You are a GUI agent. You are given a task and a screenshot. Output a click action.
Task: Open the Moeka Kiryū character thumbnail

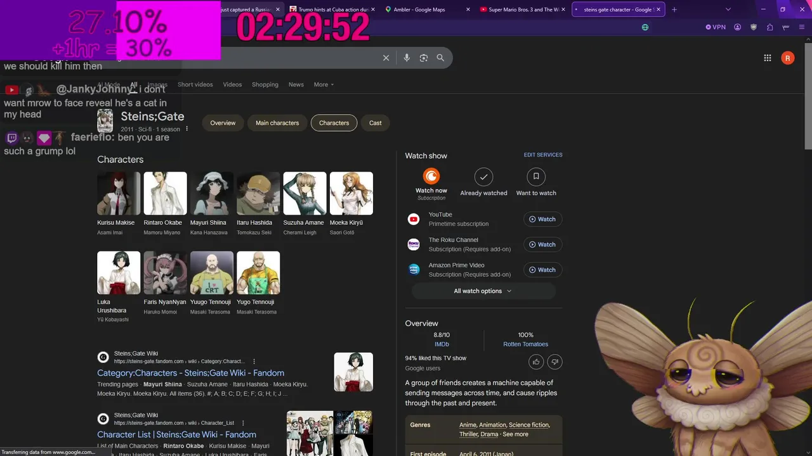tap(351, 193)
